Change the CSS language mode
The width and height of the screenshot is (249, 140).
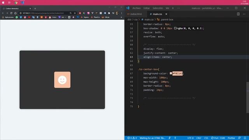point(206,138)
